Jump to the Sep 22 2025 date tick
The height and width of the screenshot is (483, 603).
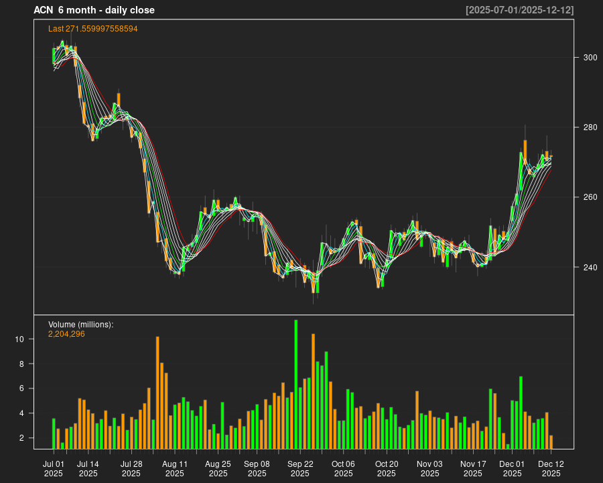[x=300, y=468]
